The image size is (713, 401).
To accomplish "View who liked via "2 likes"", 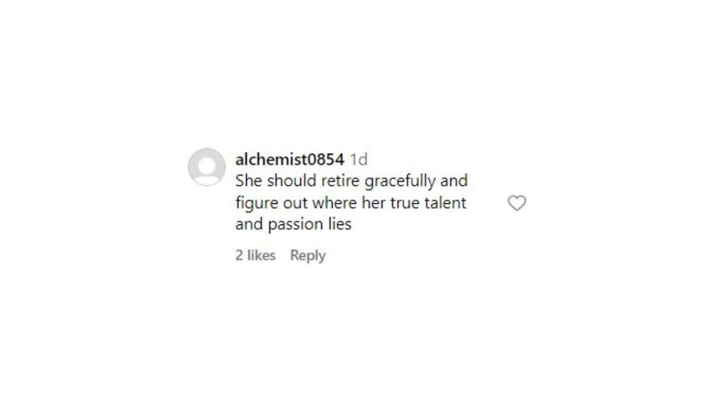I will (x=255, y=255).
